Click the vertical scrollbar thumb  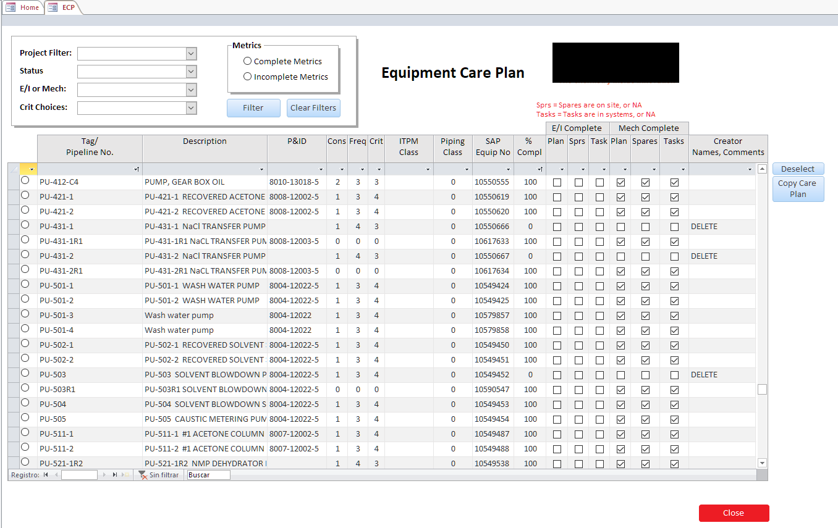click(762, 390)
